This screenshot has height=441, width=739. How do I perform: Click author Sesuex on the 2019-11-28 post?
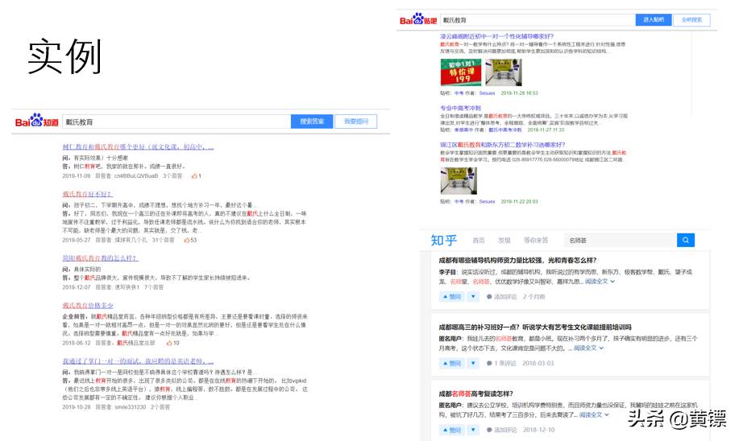pyautogui.click(x=487, y=93)
